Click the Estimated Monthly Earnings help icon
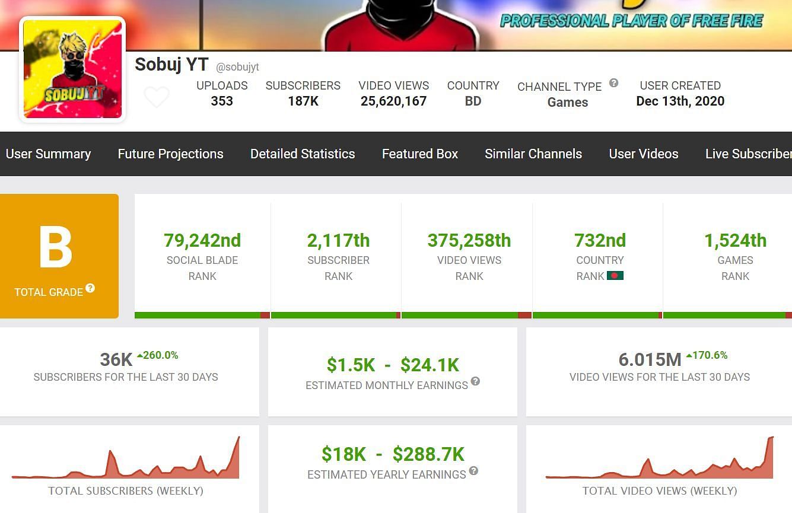 pyautogui.click(x=475, y=381)
